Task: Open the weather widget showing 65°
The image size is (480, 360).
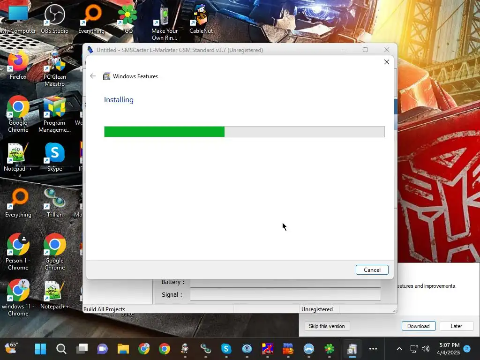Action: [11, 348]
